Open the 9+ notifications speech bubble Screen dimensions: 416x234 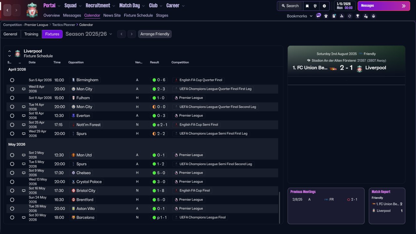(318, 15)
